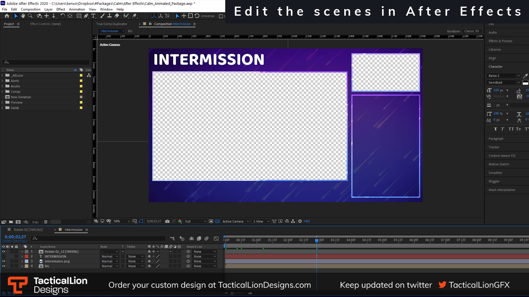Open the Baloo 2 font family dropdown
Screen dimensions: 529x297
pyautogui.click(x=504, y=76)
